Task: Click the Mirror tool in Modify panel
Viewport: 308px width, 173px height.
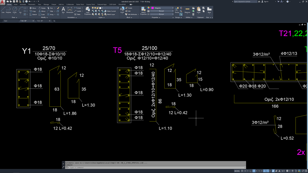Action: (42, 11)
